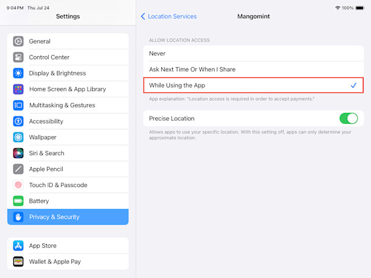This screenshot has height=278, width=371.
Task: Click the ALLOW LOCATION ACCESS header
Action: [x=179, y=40]
